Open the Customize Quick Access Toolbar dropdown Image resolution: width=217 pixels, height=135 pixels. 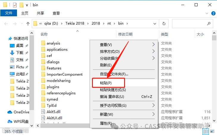tap(27, 5)
